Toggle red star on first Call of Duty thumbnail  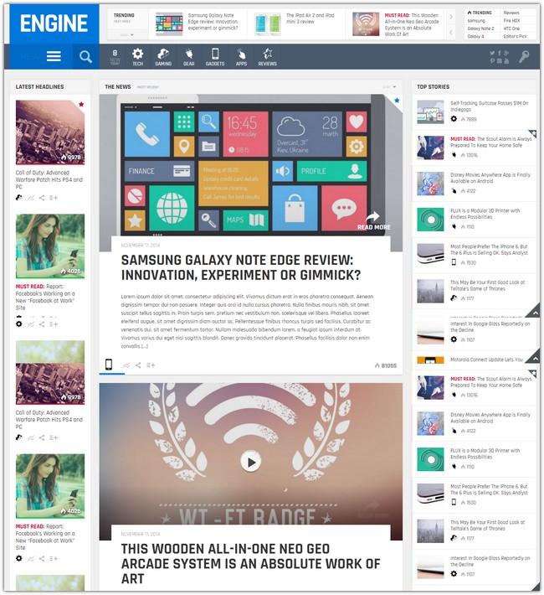pos(81,104)
